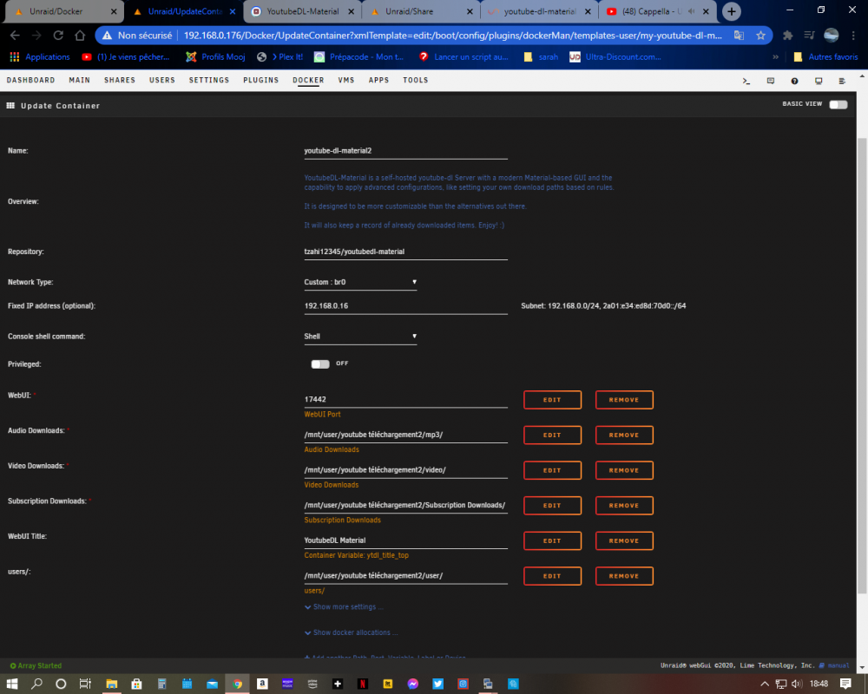Open the Dashboard menu

pyautogui.click(x=30, y=81)
